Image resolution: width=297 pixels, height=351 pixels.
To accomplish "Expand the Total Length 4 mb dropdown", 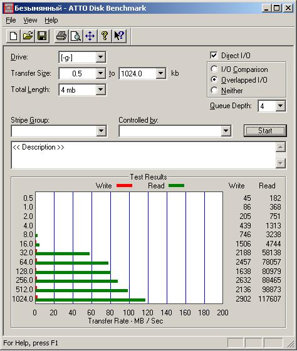I will [x=101, y=89].
